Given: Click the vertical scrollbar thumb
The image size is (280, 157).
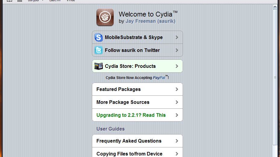Looking at the screenshot, I should coord(275,77).
